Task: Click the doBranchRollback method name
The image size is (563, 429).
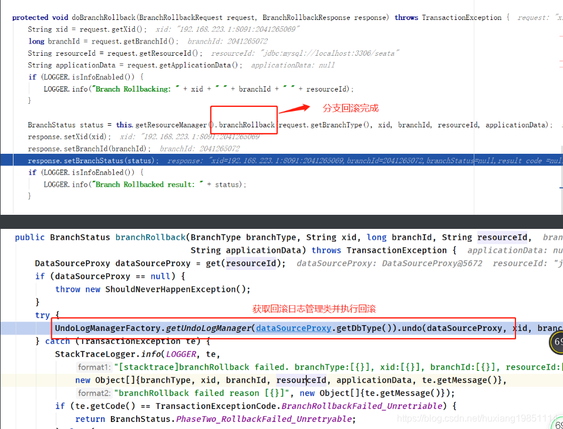Action: [104, 17]
